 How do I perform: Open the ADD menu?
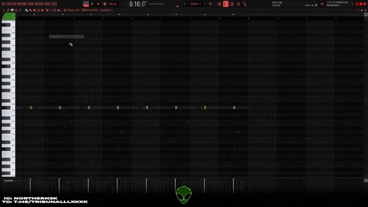pyautogui.click(x=14, y=4)
